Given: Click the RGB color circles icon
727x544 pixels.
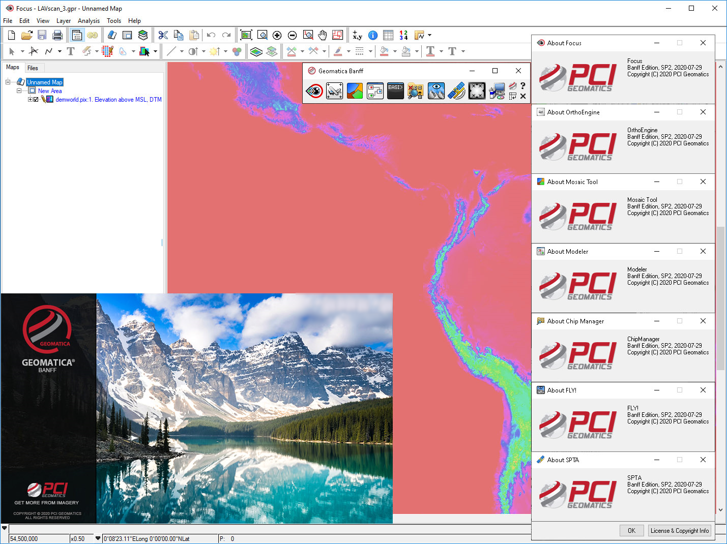Looking at the screenshot, I should (x=237, y=51).
